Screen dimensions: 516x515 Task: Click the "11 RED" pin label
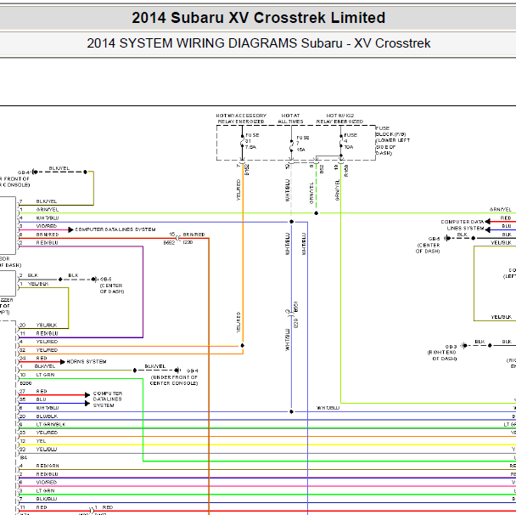pyautogui.click(x=33, y=507)
